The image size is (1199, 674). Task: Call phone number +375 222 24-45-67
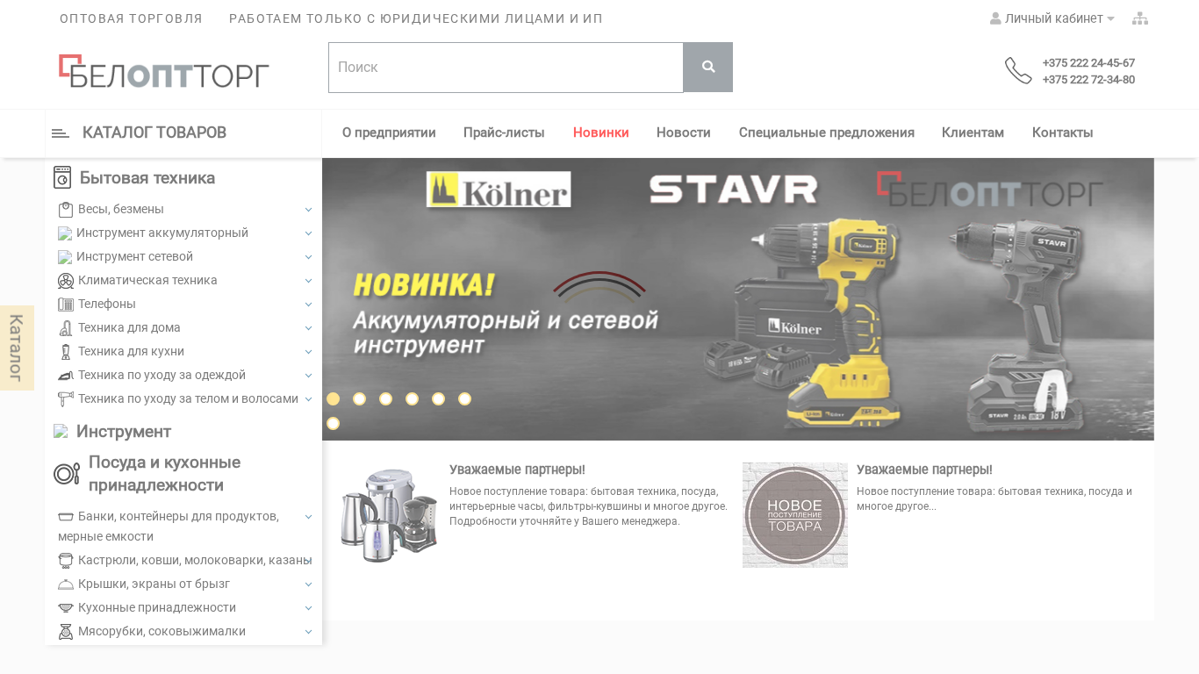click(x=1088, y=63)
